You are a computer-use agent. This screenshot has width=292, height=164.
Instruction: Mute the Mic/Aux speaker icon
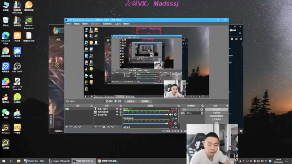click(171, 114)
